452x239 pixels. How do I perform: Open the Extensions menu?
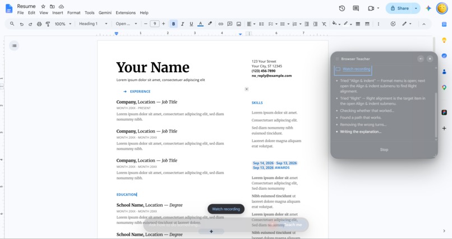coord(126,13)
